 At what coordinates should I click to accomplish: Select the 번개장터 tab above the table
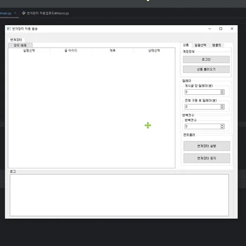[x=16, y=40]
